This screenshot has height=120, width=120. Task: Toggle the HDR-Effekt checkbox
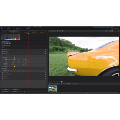(3, 52)
